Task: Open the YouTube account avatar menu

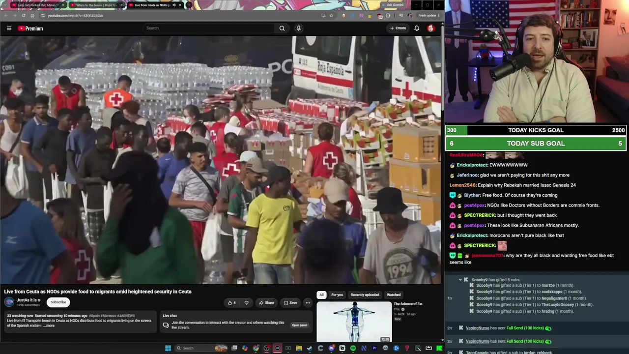Action: (431, 28)
